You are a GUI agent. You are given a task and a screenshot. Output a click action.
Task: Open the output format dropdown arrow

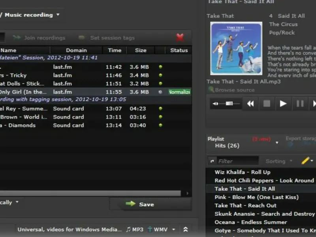pos(173,229)
